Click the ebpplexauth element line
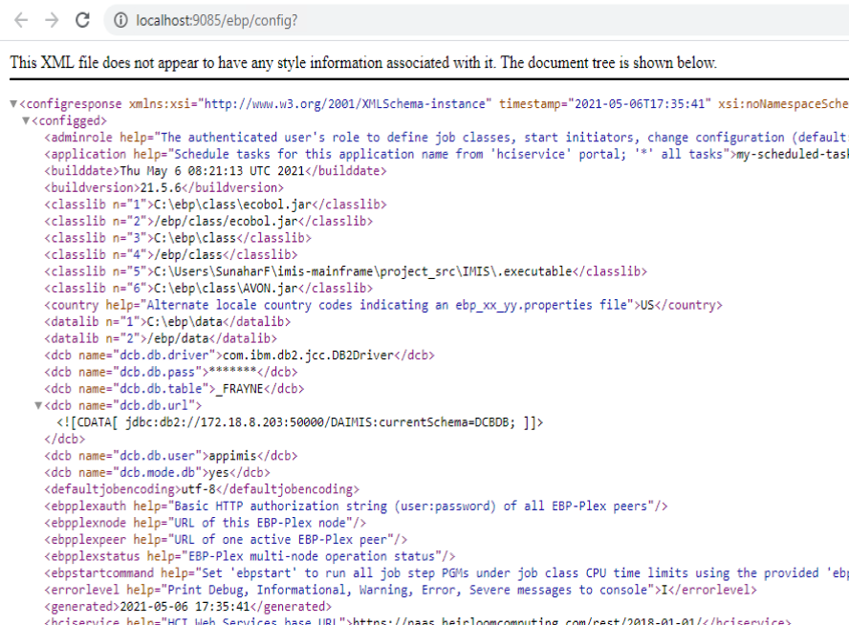Image resolution: width=849 pixels, height=625 pixels. (x=356, y=506)
